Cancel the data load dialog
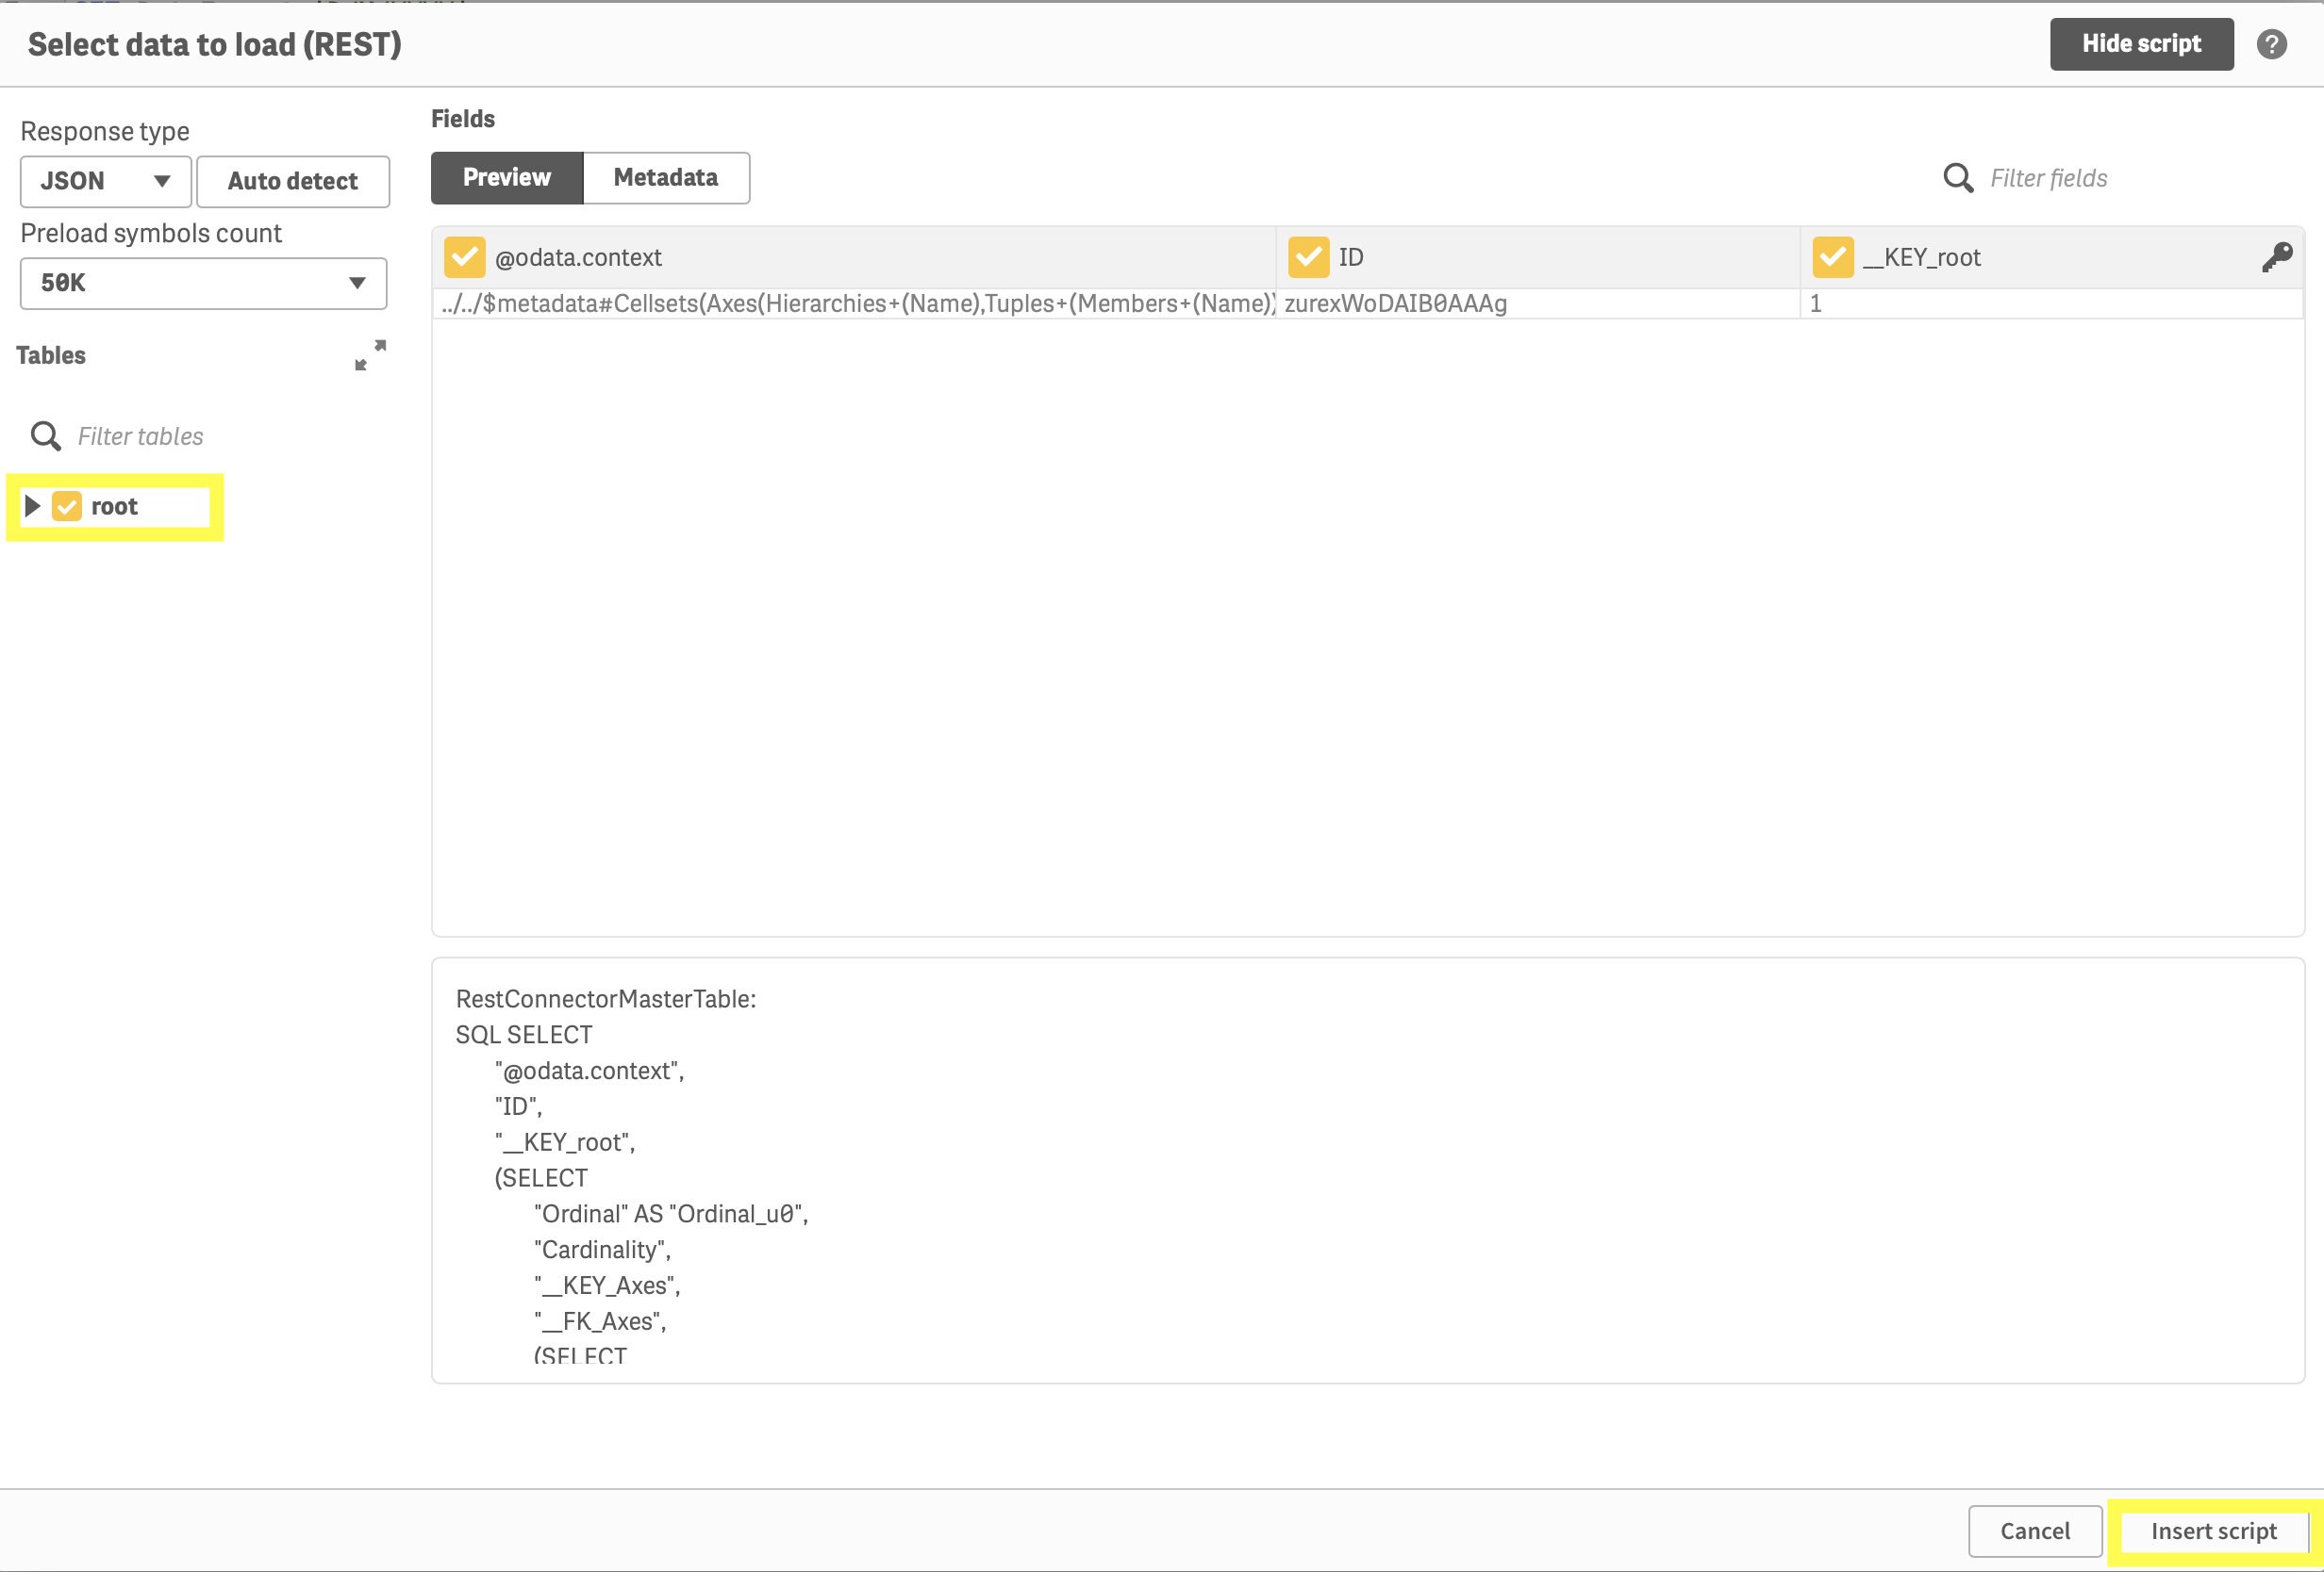Viewport: 2324px width, 1572px height. pyautogui.click(x=2034, y=1530)
